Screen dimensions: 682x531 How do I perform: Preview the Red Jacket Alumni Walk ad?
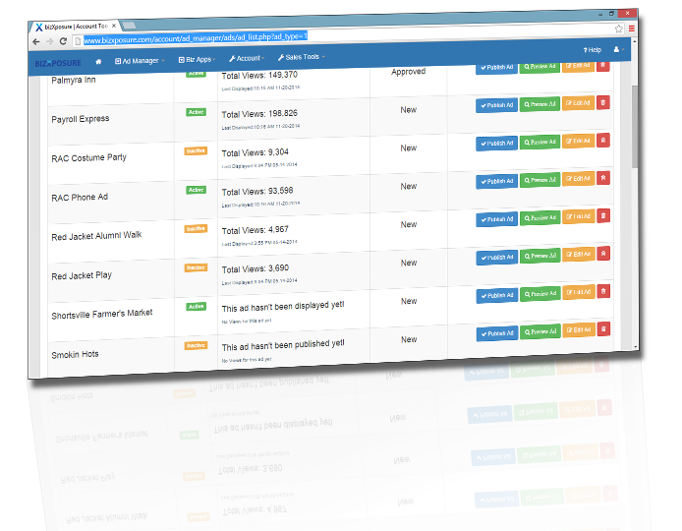540,217
